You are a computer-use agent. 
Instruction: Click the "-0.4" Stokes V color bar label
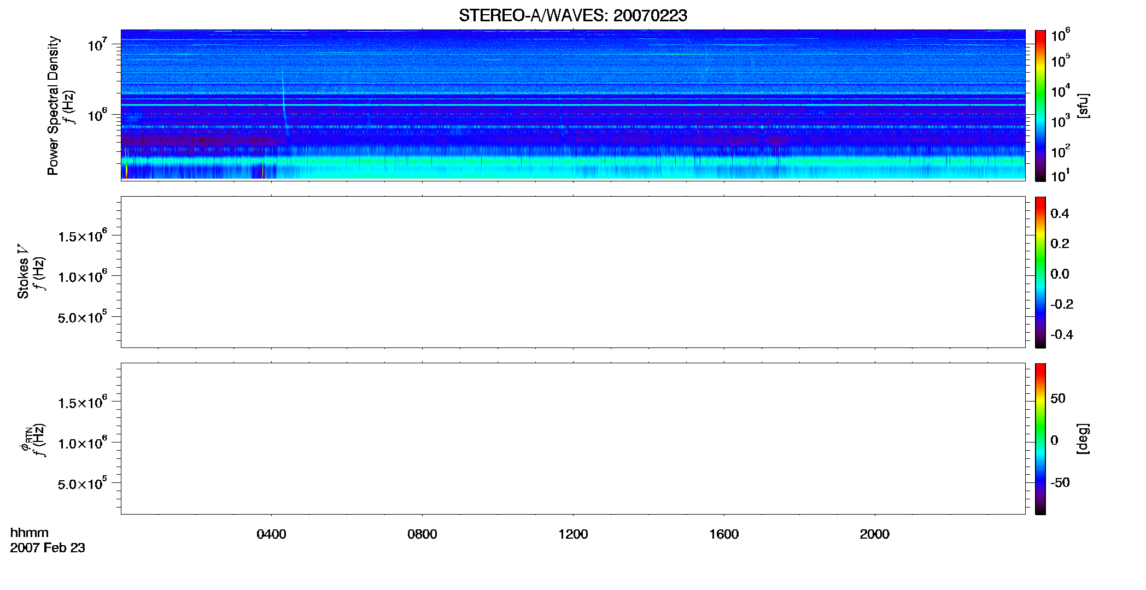[x=1062, y=335]
